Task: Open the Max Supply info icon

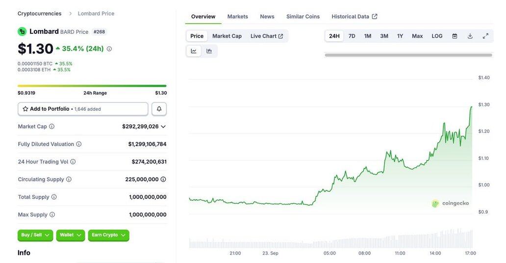Action: click(x=52, y=214)
